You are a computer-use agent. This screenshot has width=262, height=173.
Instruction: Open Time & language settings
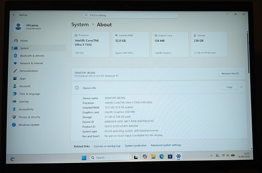pos(39,94)
